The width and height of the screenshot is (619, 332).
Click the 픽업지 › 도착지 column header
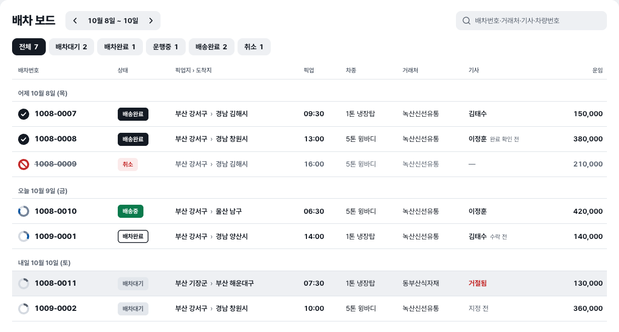193,70
